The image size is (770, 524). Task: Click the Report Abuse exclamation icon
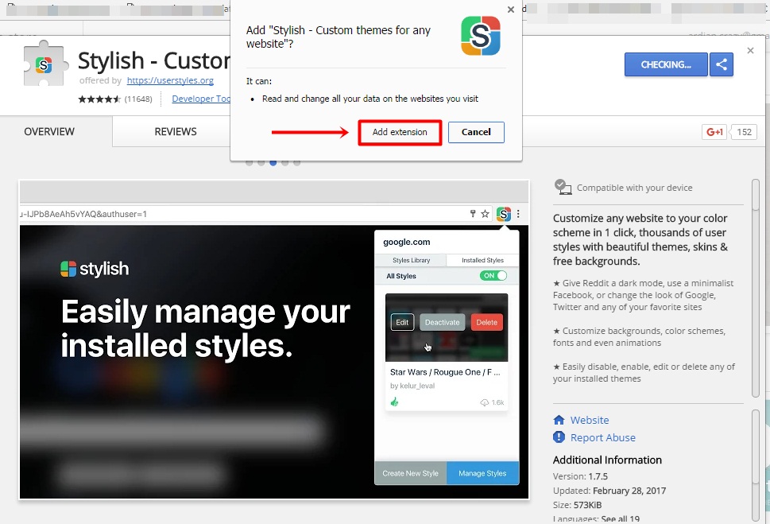pyautogui.click(x=560, y=437)
